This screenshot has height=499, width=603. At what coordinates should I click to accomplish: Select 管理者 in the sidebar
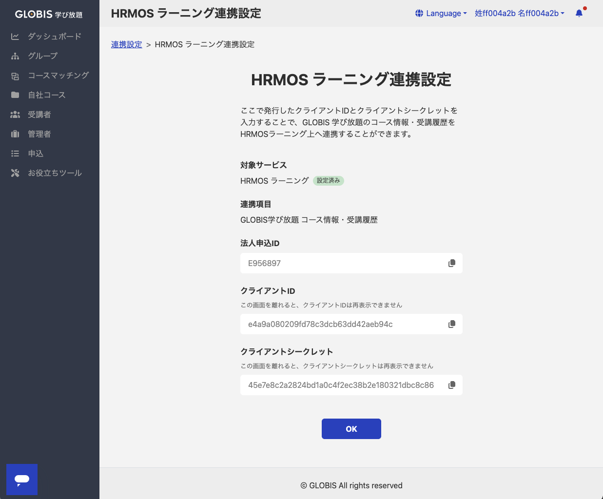[x=39, y=134]
